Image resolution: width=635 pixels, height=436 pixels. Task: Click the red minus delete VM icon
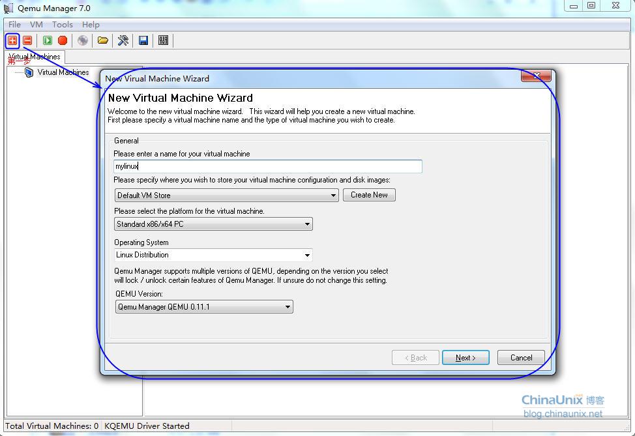[x=27, y=40]
